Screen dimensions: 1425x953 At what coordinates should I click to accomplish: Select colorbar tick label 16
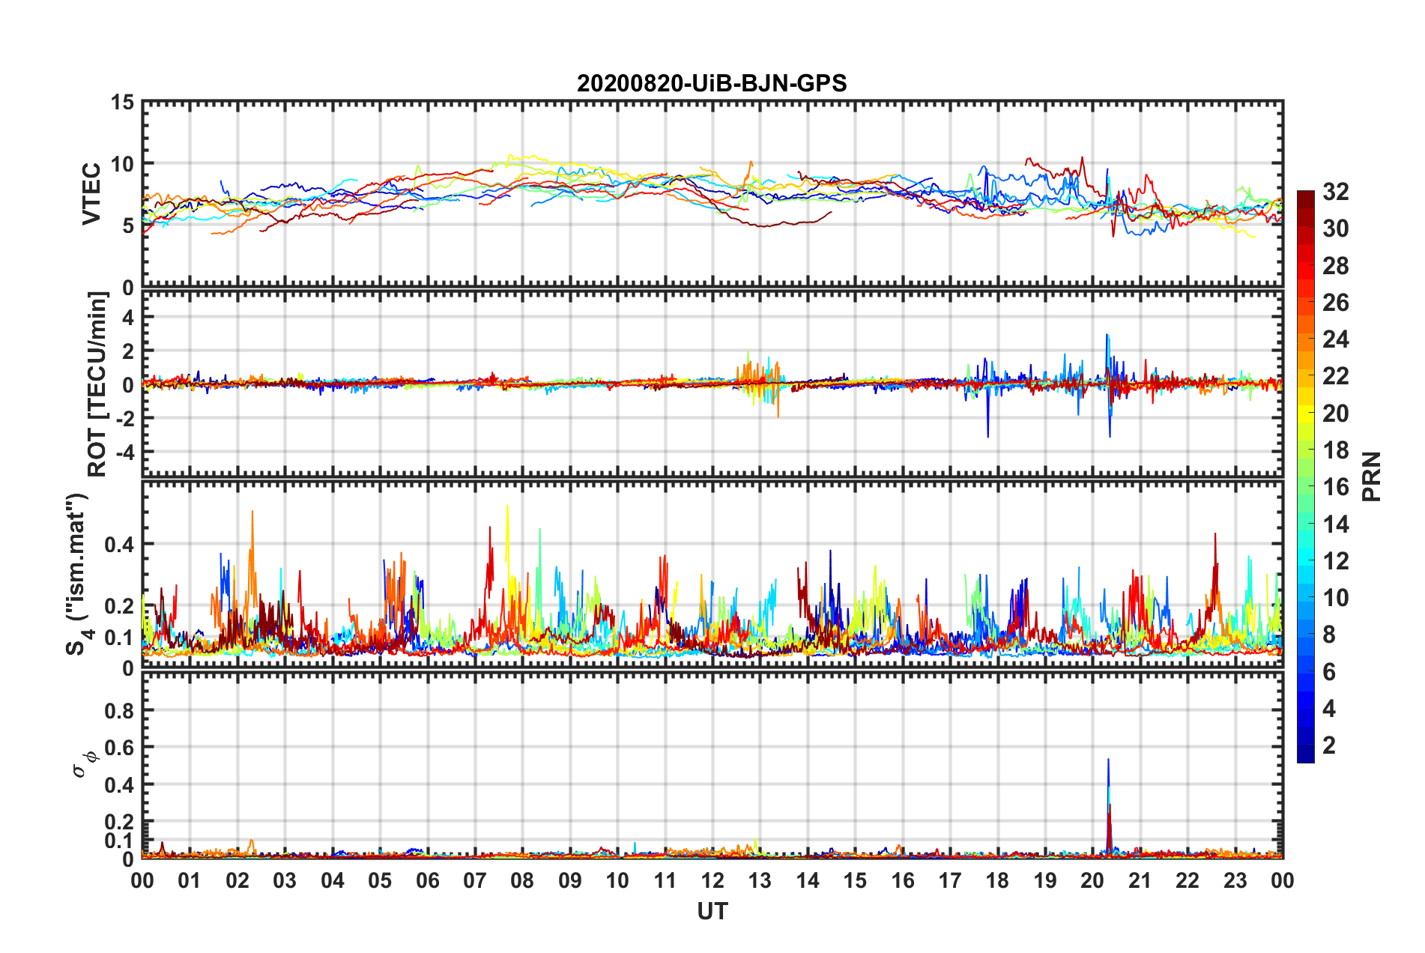click(x=1335, y=487)
